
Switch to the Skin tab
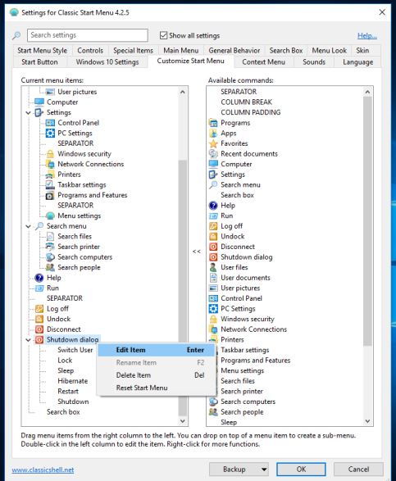pyautogui.click(x=362, y=50)
